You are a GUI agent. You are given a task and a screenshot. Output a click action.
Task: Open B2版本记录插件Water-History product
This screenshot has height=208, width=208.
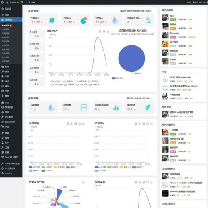point(184,86)
